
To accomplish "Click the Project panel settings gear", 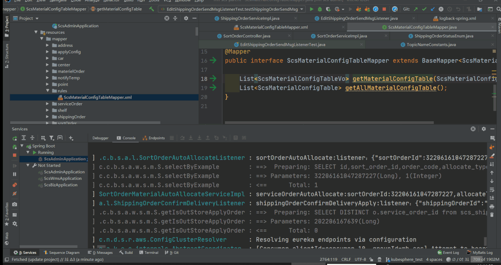I will [x=186, y=18].
